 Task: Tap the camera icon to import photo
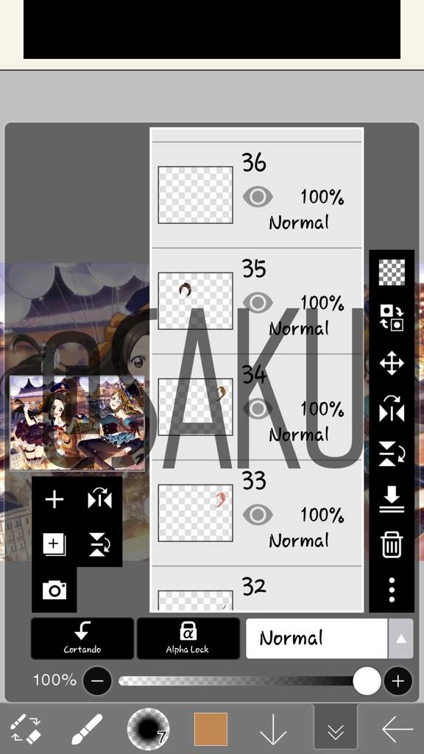[x=54, y=590]
